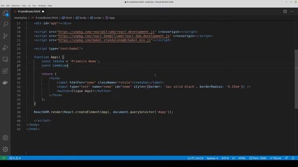The width and height of the screenshot is (298, 167).
Task: Change file encoding UTF-8
Action: [225, 158]
